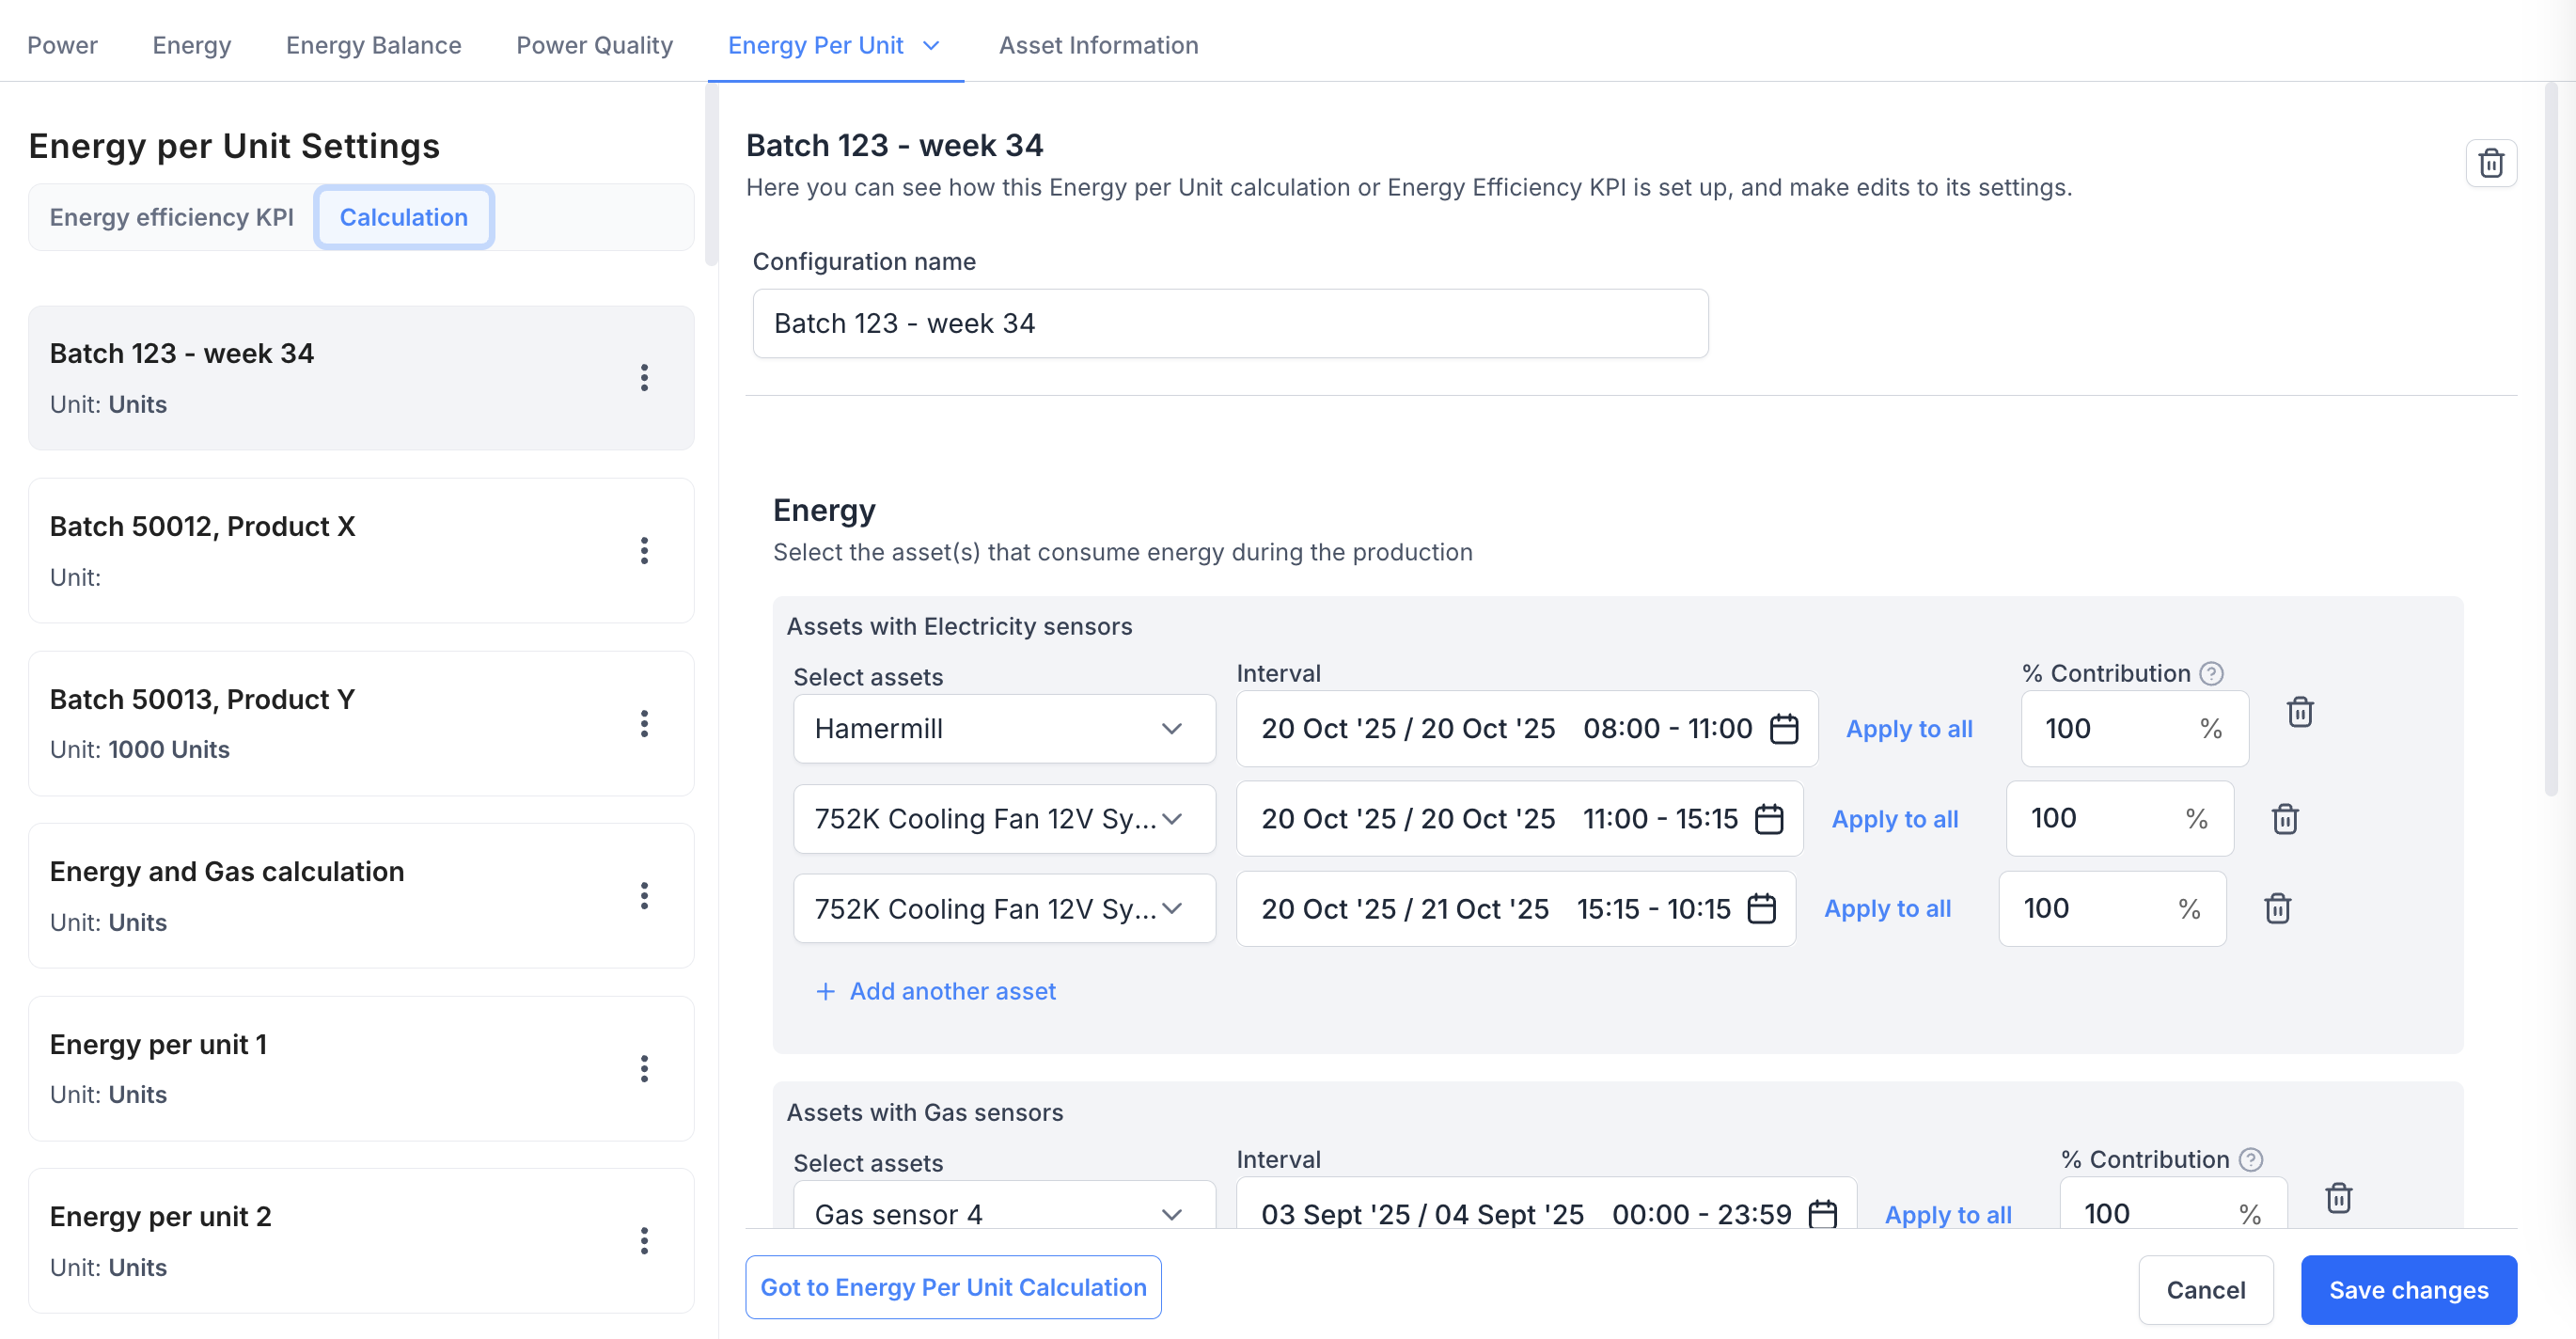Remove the Gas sensor 4 row
The width and height of the screenshot is (2576, 1339).
pos(2337,1197)
